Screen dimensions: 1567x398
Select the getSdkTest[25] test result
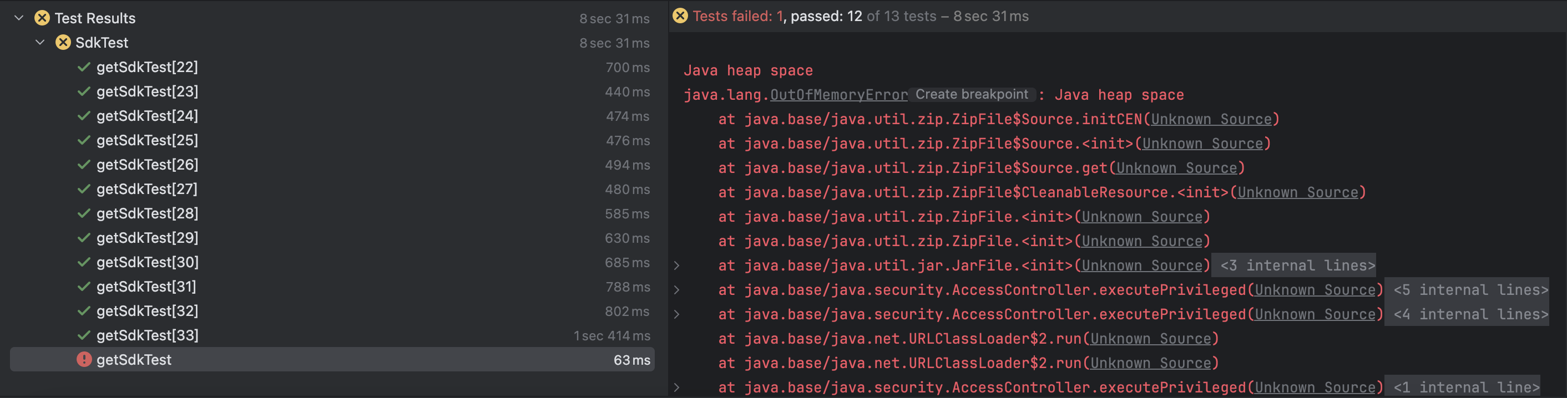pos(147,140)
